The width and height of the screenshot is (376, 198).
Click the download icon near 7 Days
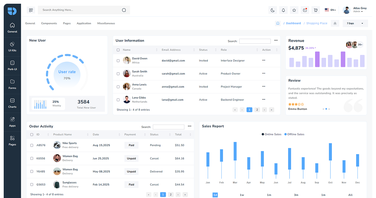point(335,23)
